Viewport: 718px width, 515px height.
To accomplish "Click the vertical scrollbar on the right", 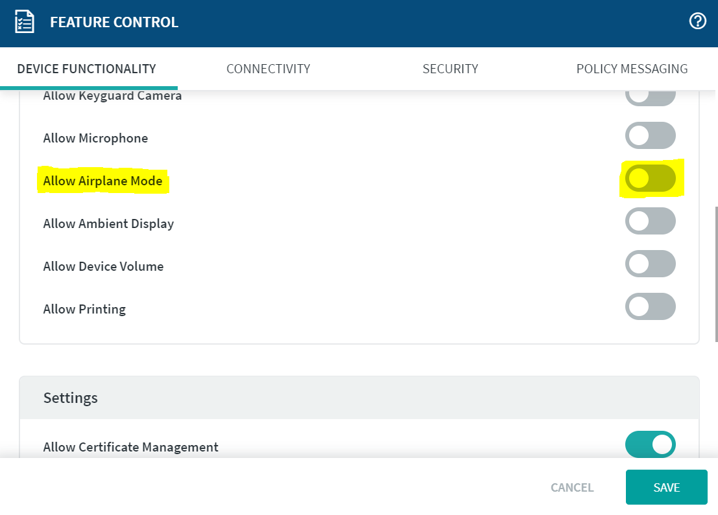I will [x=715, y=272].
